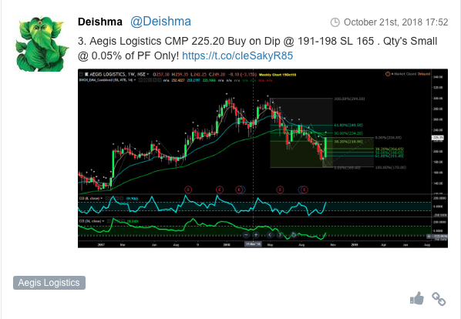Open the @Deishma handle link
The width and height of the screenshot is (461, 319).
160,22
